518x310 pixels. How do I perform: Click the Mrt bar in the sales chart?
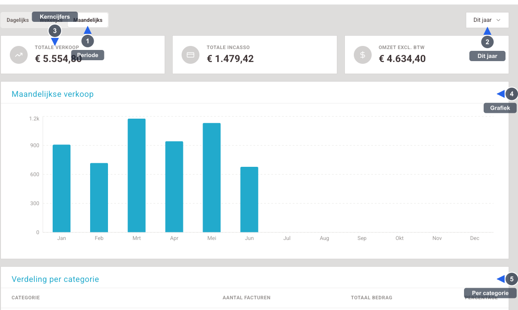(x=137, y=176)
